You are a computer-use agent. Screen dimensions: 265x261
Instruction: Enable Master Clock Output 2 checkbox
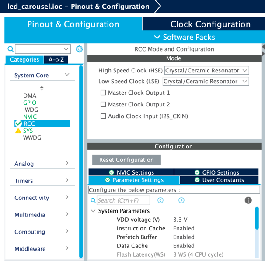103,104
